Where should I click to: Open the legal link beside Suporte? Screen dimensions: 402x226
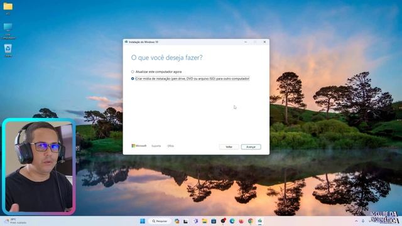tap(171, 146)
